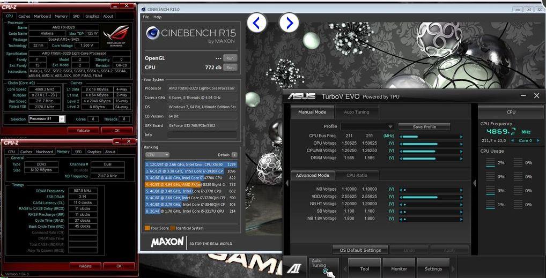Open the Ranking CPU dropdown in Cinebench
Image resolution: width=546 pixels, height=278 pixels.
pos(157,155)
